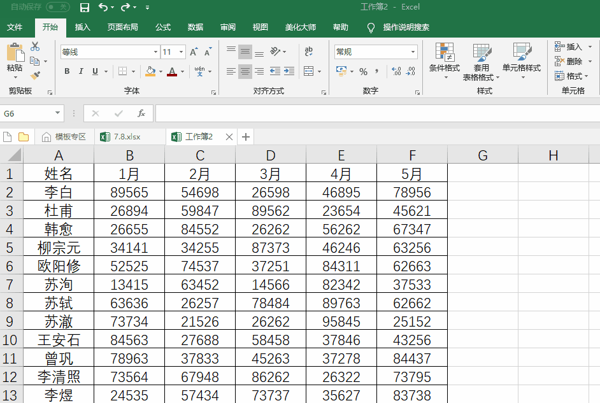Open the font color dropdown arrow
The width and height of the screenshot is (600, 403).
tap(183, 71)
